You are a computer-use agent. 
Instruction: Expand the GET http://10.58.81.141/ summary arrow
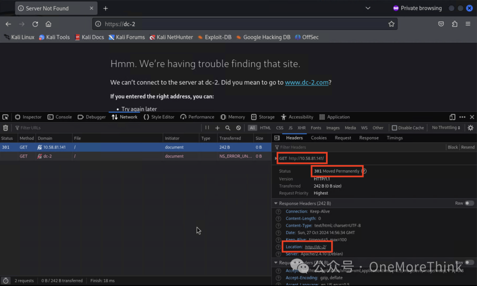(x=276, y=158)
